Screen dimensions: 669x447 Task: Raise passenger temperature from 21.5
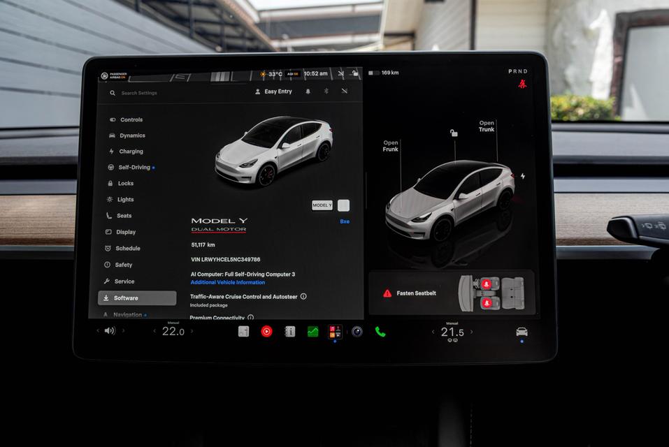pos(471,332)
